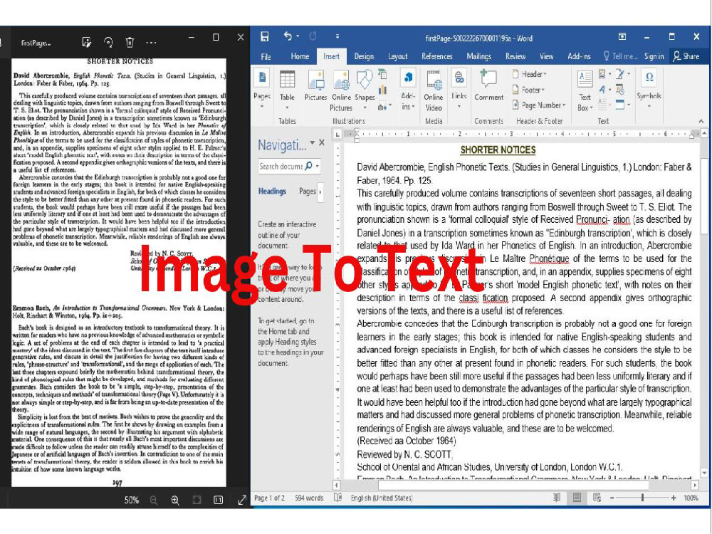Click the WordArt icon in Text group
The height and width of the screenshot is (534, 712).
[604, 90]
